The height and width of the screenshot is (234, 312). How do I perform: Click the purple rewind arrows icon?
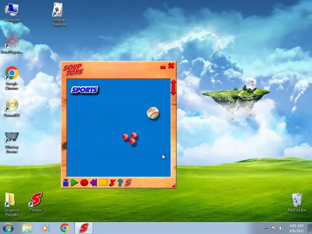pos(94,183)
